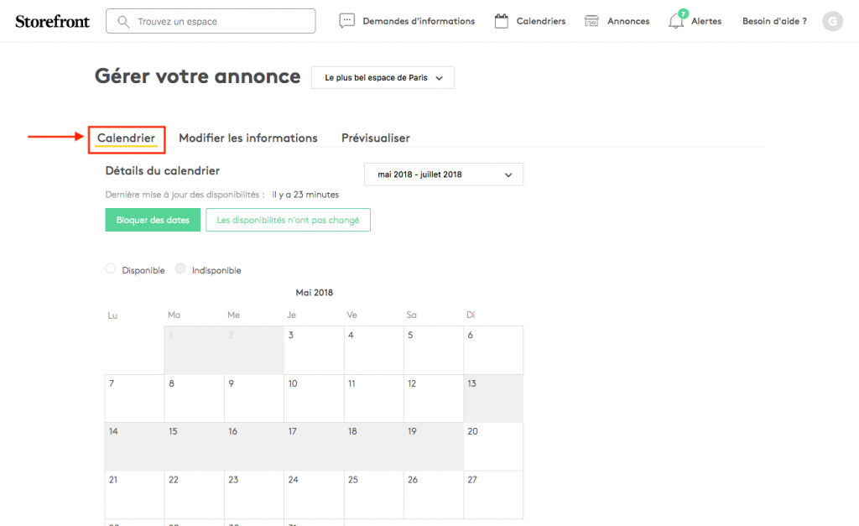Open the Annonces storefront icon
This screenshot has width=859, height=526.
[592, 21]
